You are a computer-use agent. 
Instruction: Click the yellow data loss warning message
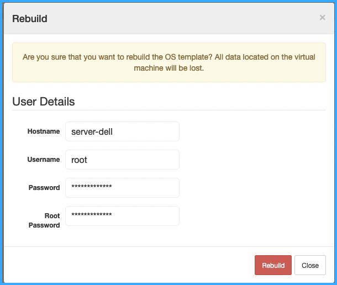[x=169, y=62]
